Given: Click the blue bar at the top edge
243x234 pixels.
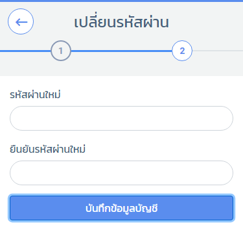Looking at the screenshot, I should (x=121, y=1).
